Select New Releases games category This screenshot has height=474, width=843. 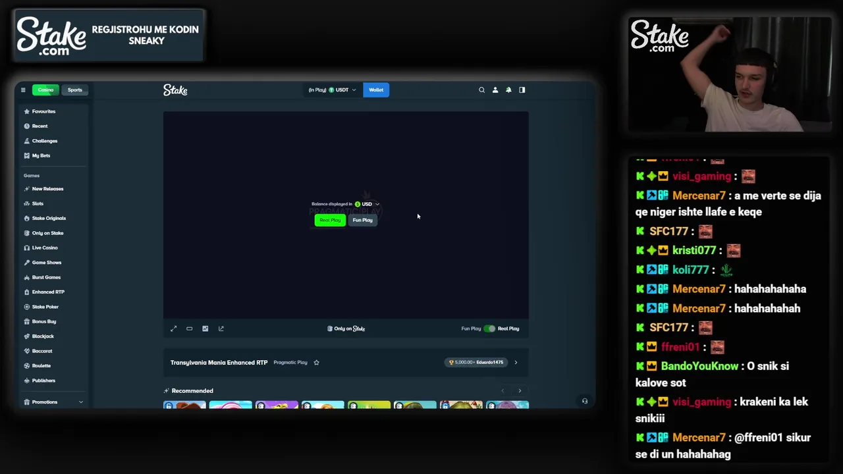(x=47, y=189)
